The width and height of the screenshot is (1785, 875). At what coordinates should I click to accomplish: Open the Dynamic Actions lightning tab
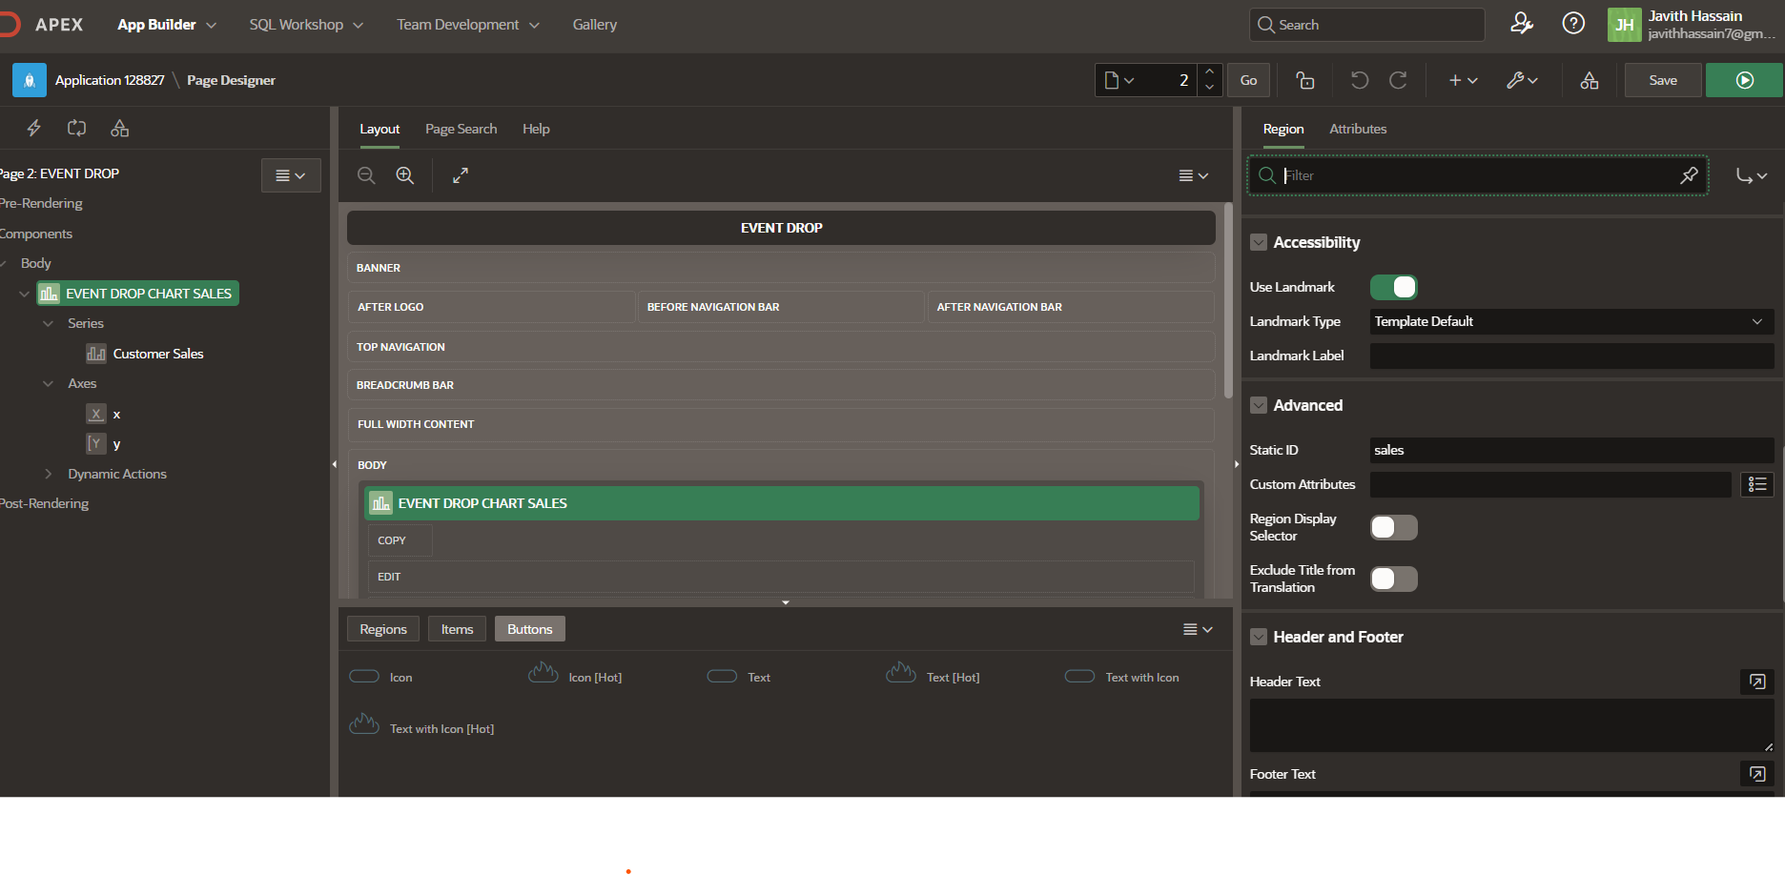tap(33, 128)
